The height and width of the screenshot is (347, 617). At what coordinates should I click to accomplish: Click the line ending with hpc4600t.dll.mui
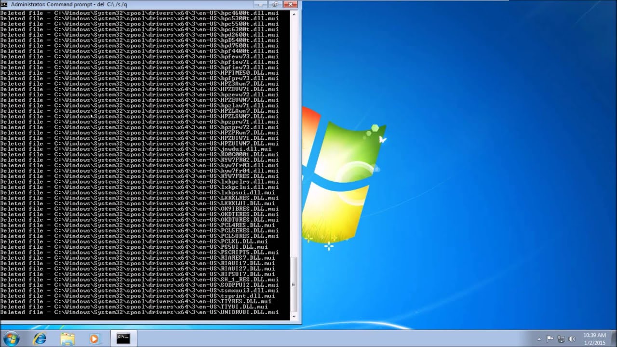[x=139, y=13]
